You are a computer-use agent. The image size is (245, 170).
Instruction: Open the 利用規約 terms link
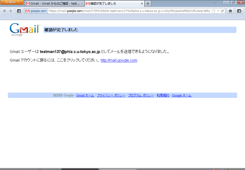pos(163,95)
